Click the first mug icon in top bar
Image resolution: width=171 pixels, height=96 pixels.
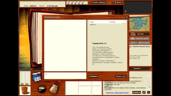68,3
